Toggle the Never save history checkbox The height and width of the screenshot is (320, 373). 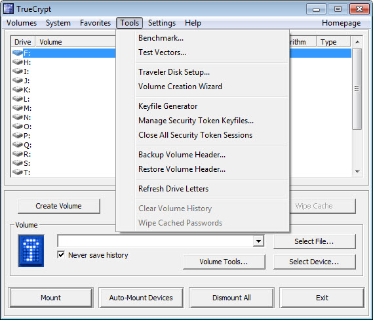[x=61, y=255]
